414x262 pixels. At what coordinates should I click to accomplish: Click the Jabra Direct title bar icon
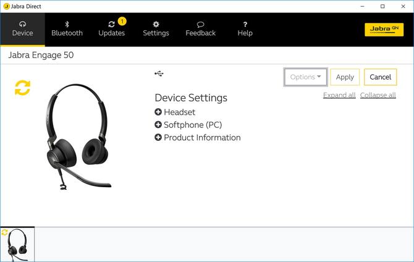pyautogui.click(x=6, y=6)
